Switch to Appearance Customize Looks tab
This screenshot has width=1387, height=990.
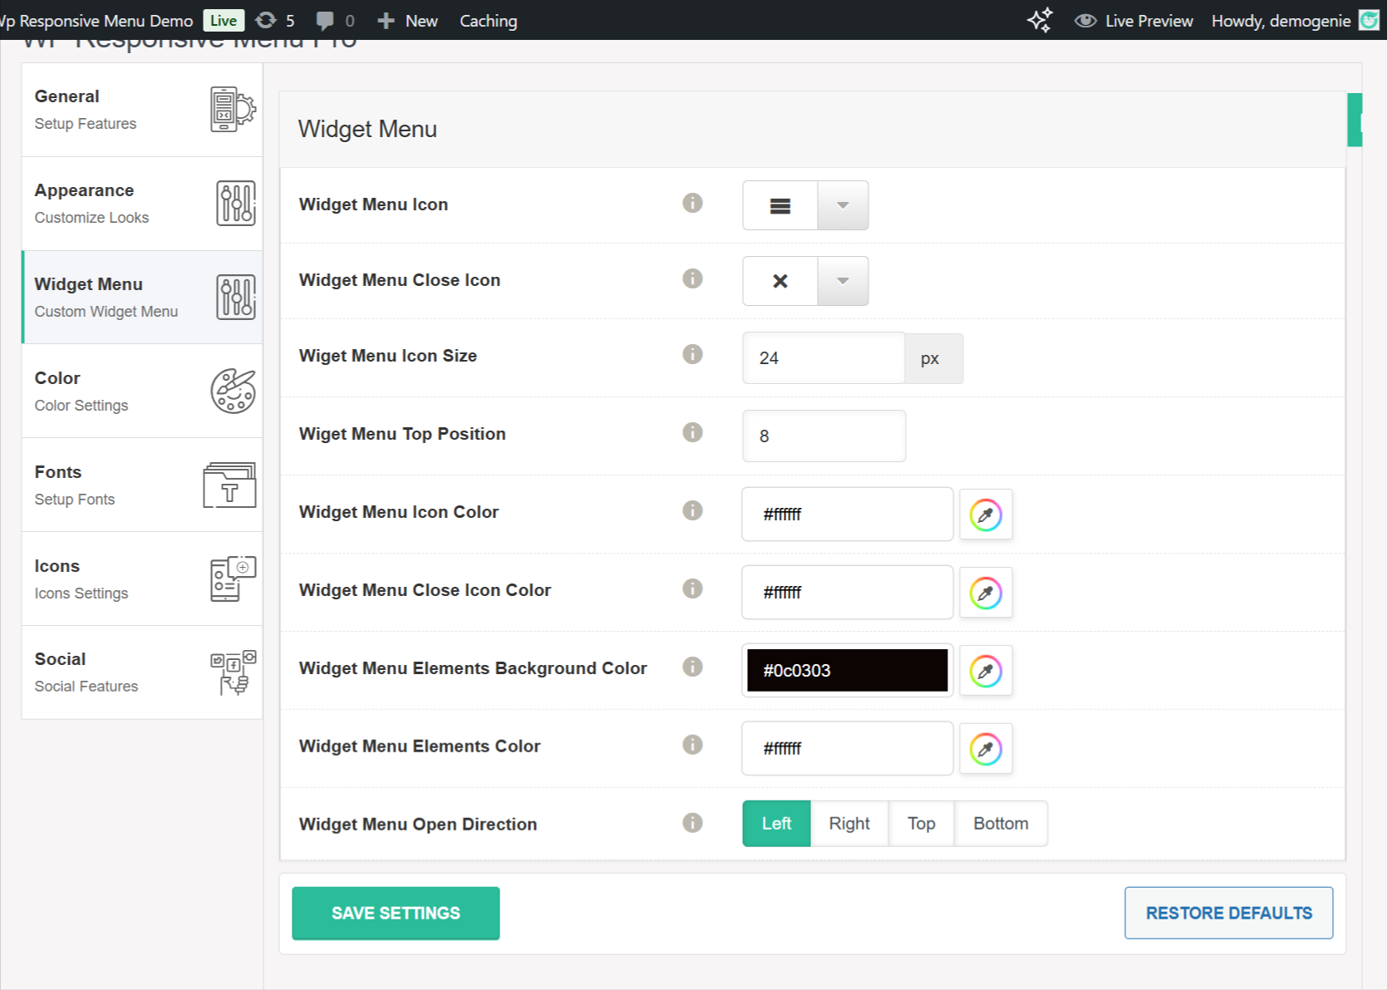142,204
